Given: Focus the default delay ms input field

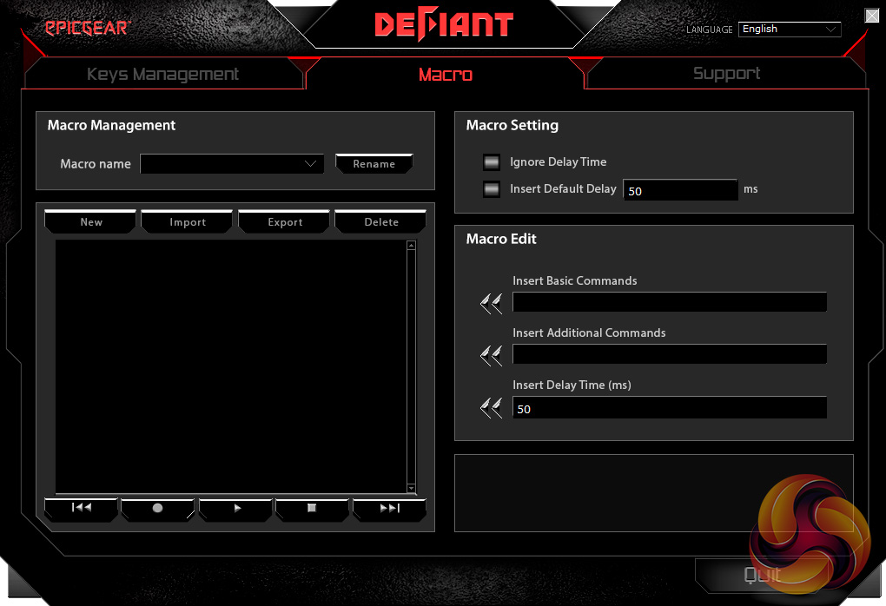Looking at the screenshot, I should [x=680, y=190].
